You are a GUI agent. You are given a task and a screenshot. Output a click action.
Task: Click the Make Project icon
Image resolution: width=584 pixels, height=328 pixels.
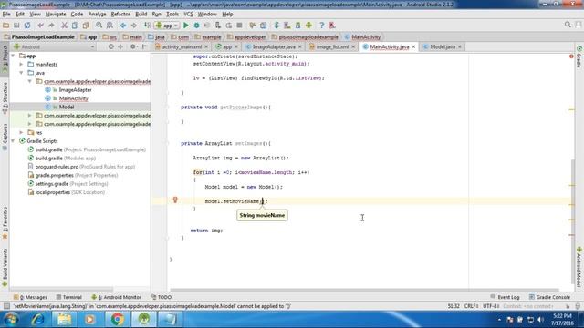147,26
